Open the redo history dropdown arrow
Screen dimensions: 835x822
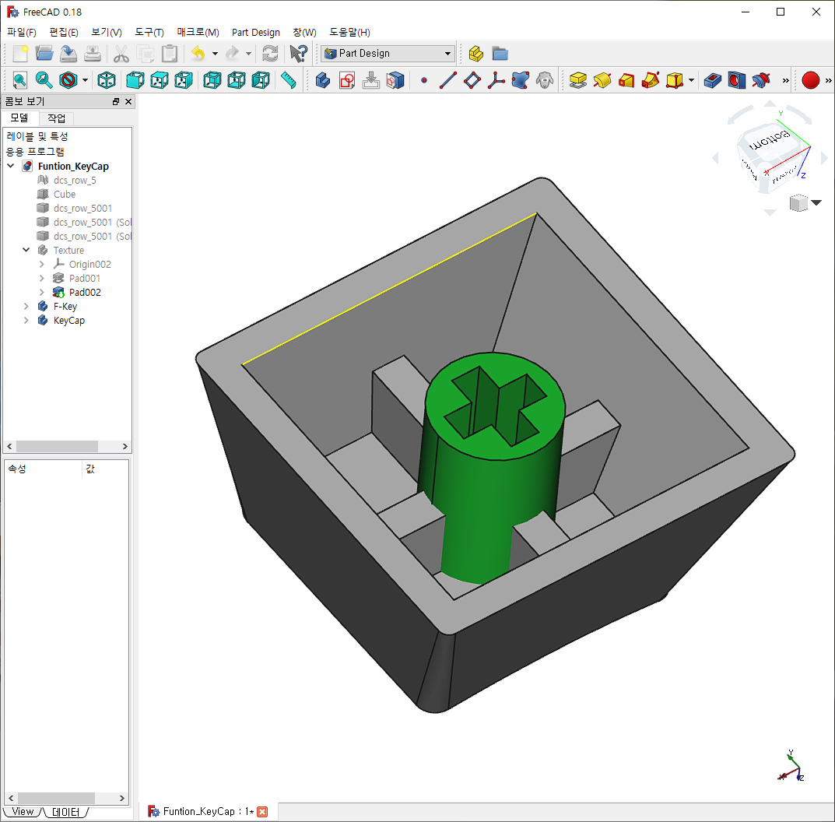pos(249,54)
